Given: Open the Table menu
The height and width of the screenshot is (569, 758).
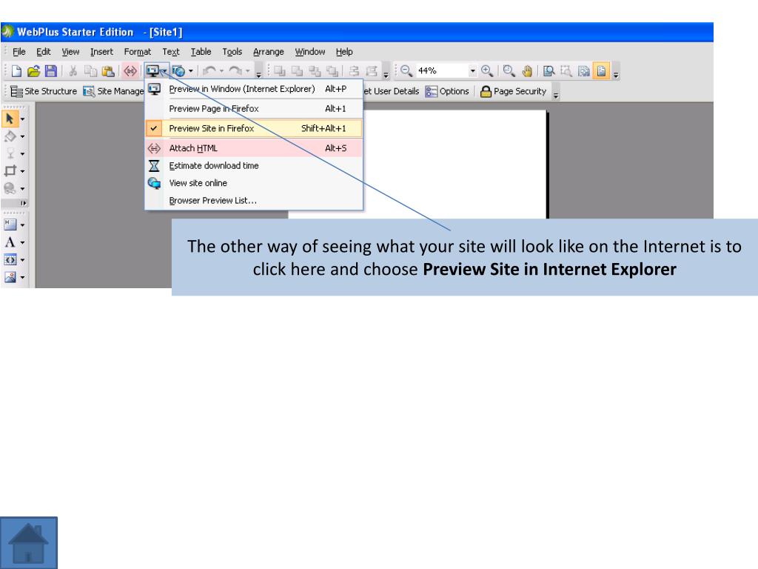Looking at the screenshot, I should (x=201, y=52).
